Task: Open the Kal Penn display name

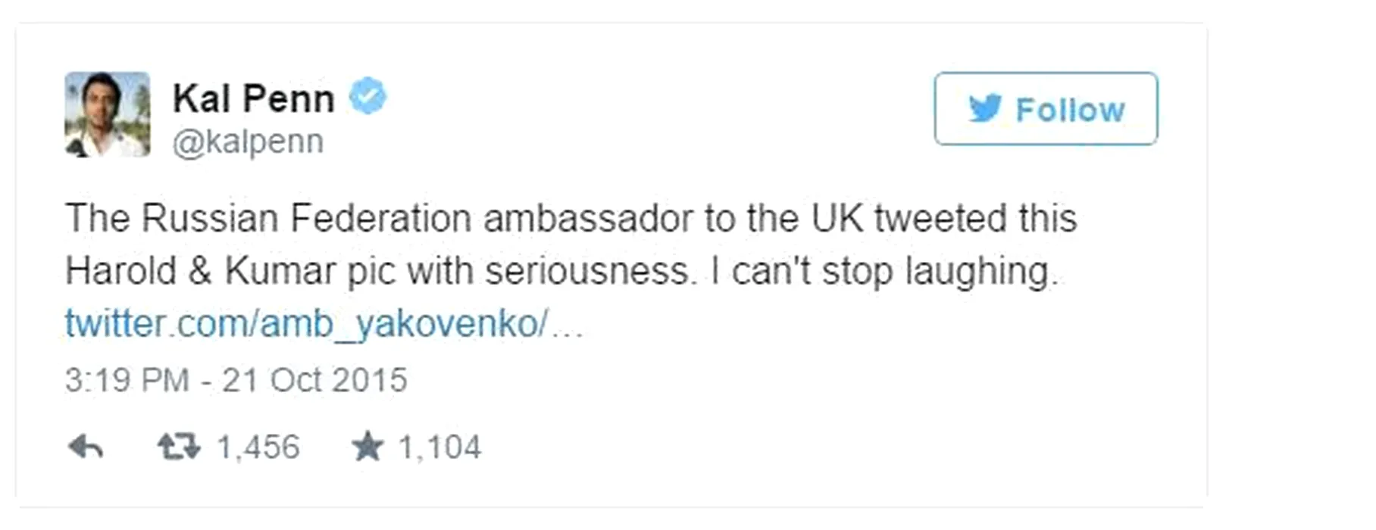Action: click(x=253, y=98)
